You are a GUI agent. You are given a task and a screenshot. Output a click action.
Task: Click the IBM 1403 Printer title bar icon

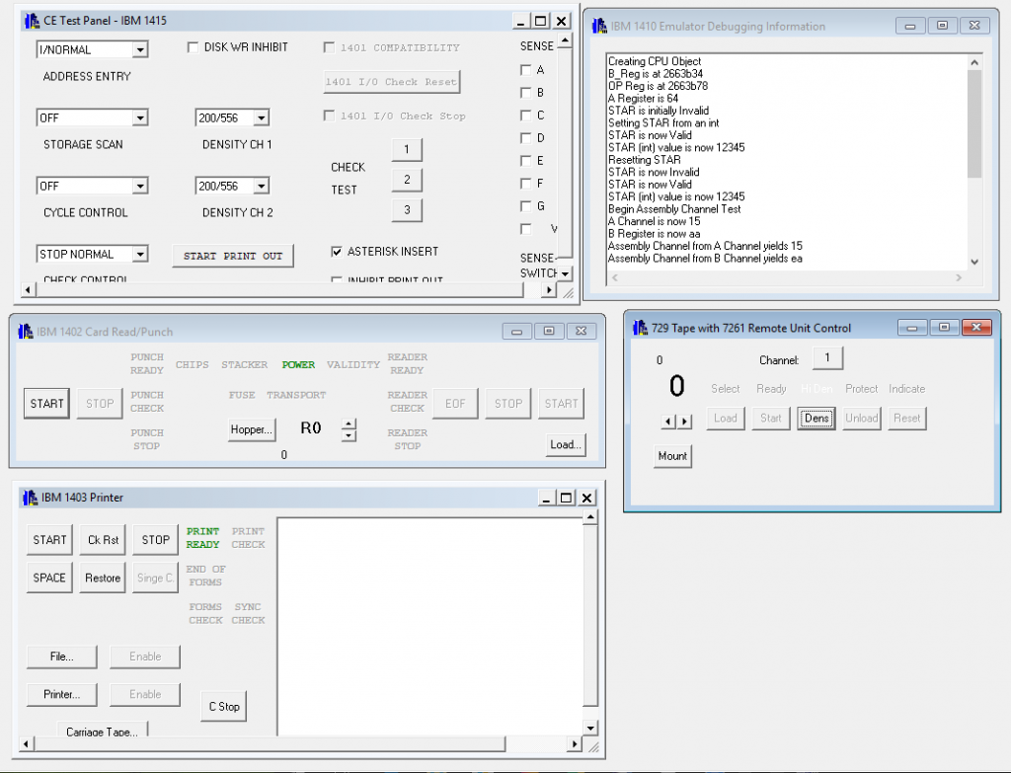[30, 497]
